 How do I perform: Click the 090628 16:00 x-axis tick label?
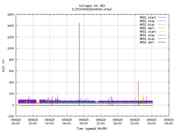coord(16,122)
